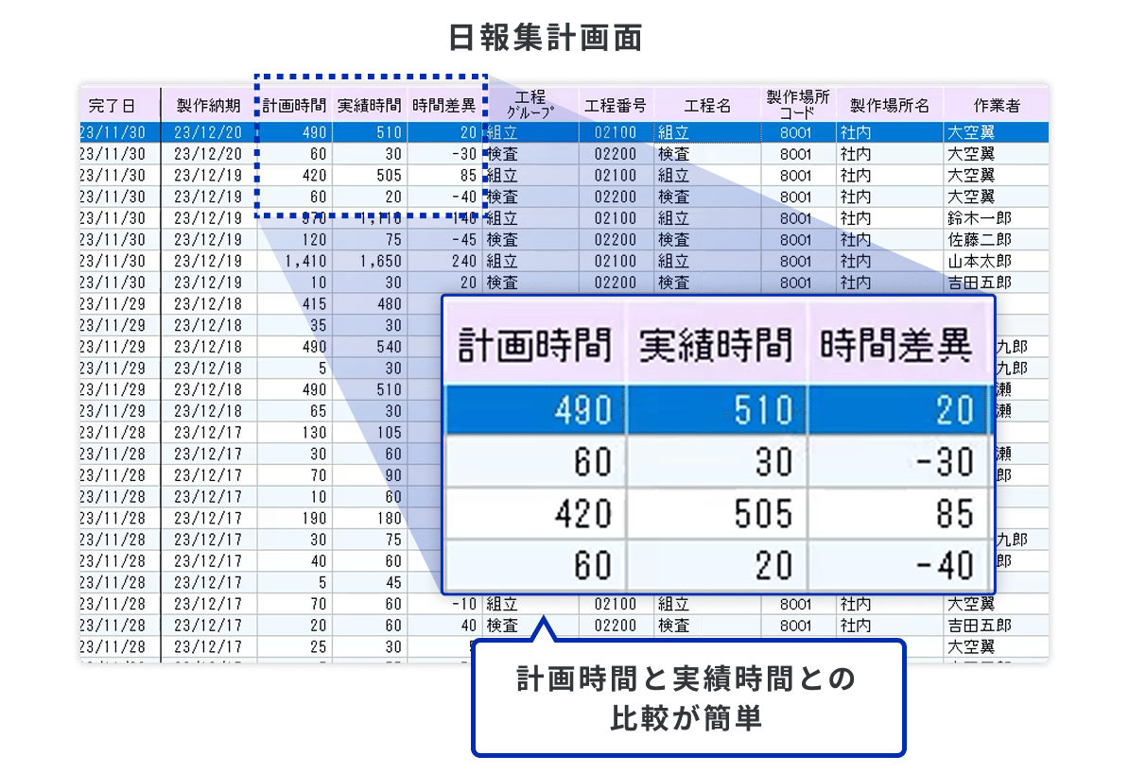
Task: Click 時間差異 header in the enlarged overlay
Action: 896,345
